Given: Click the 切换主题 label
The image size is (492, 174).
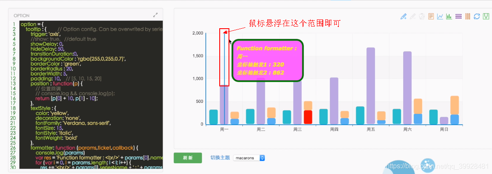Looking at the screenshot, I should [220, 158].
